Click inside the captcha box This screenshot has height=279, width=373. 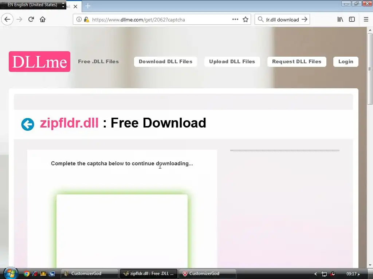pos(122,231)
